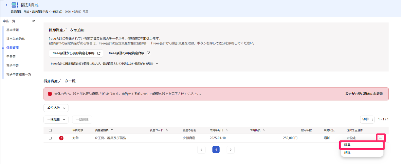Open 電子申告 in the sidebar
Viewport: 401px width, 164px height.
pos(13,65)
